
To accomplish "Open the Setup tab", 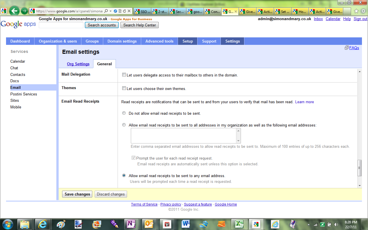I will (187, 41).
